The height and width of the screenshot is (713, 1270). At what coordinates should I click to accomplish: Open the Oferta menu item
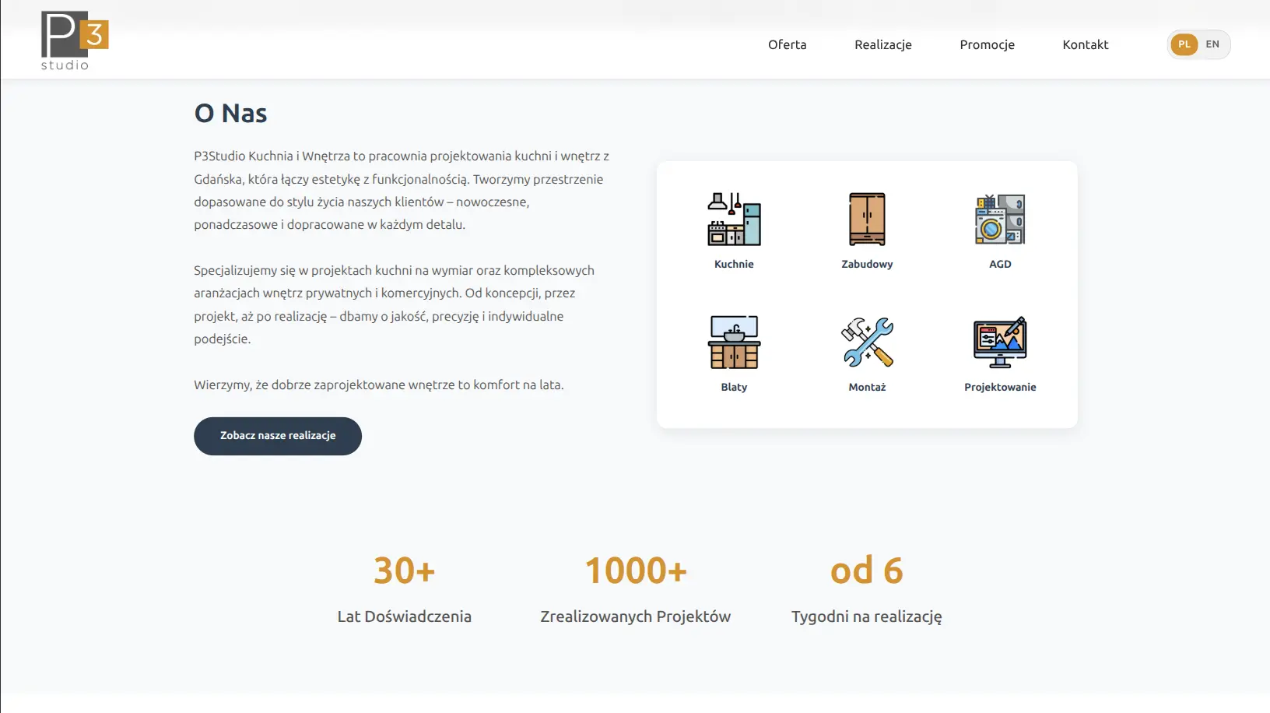click(787, 44)
